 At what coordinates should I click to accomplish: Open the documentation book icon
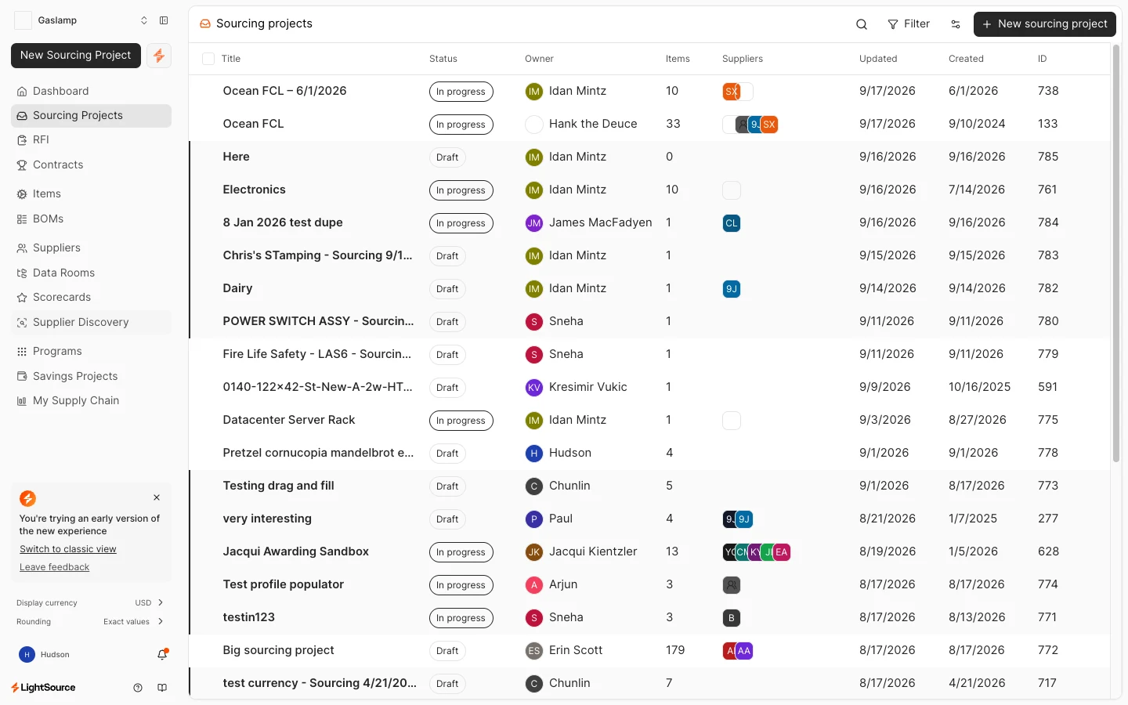pos(162,688)
